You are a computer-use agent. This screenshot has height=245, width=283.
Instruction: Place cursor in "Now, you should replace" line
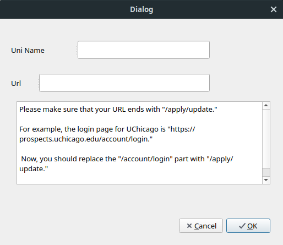pos(127,159)
